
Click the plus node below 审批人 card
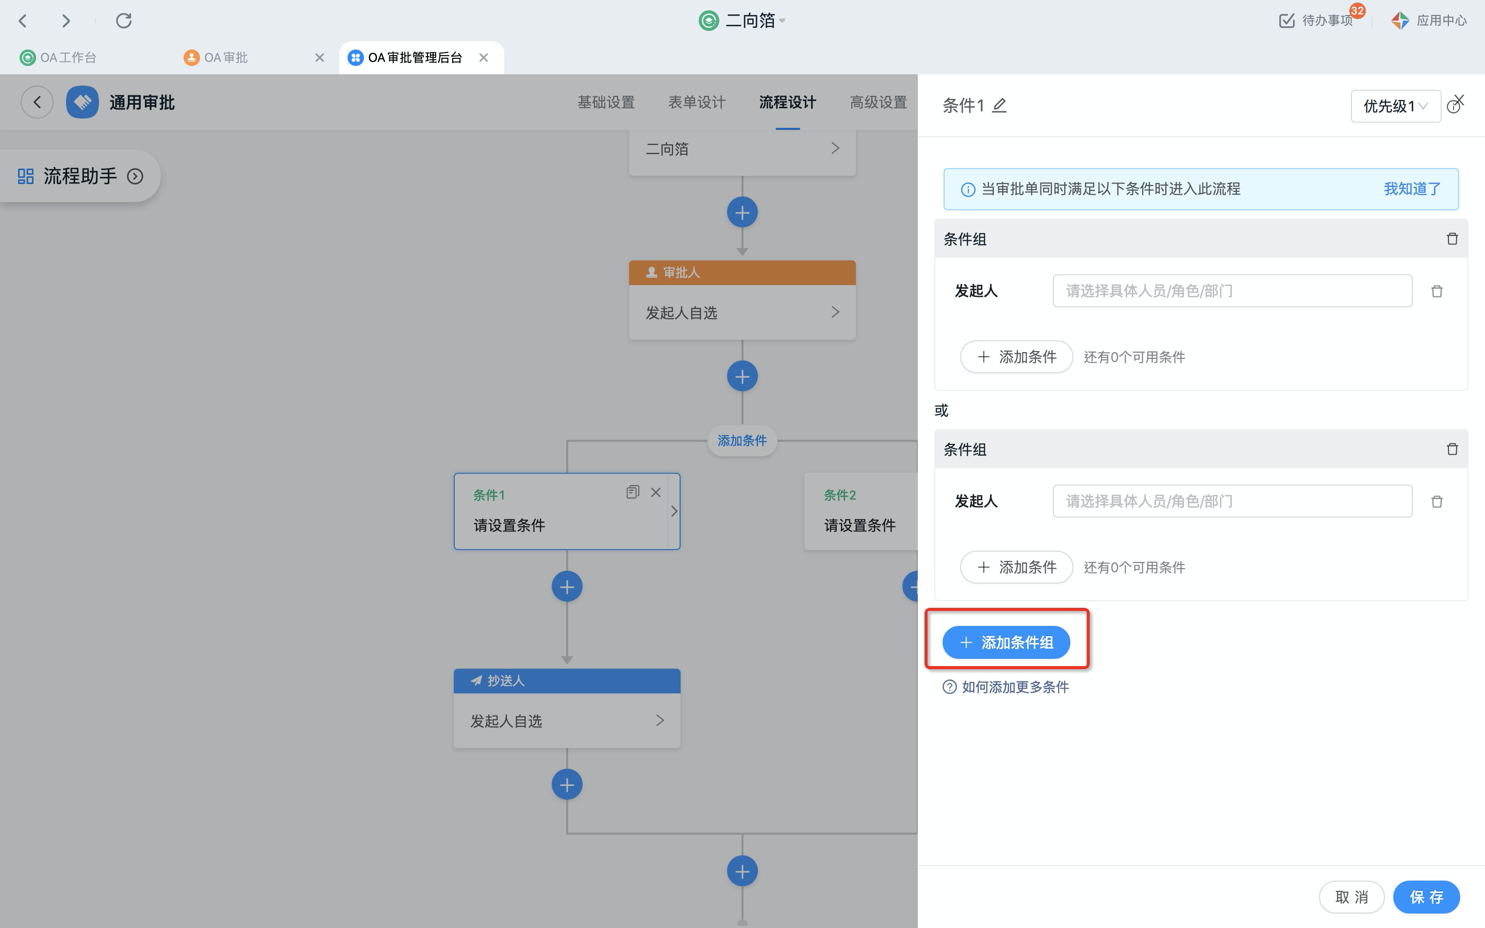tap(742, 376)
